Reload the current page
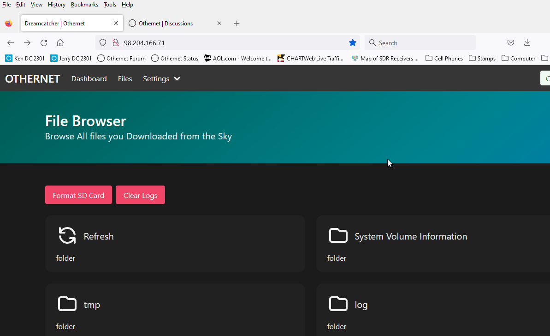This screenshot has width=550, height=336. click(x=43, y=43)
